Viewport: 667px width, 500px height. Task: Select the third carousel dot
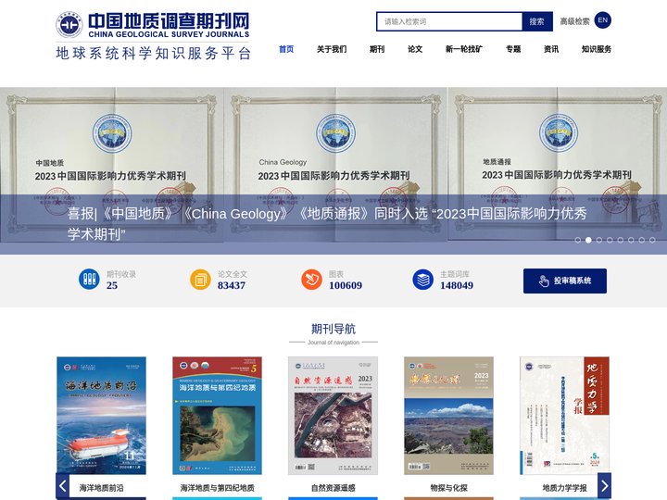[599, 240]
